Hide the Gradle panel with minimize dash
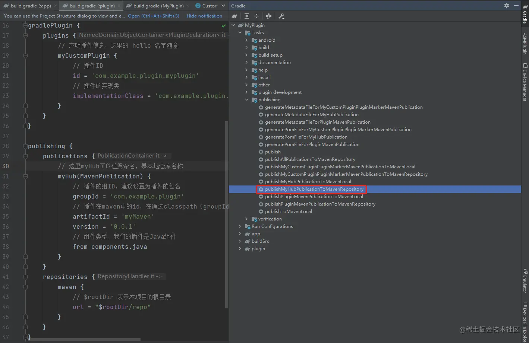This screenshot has width=529, height=343. point(516,6)
